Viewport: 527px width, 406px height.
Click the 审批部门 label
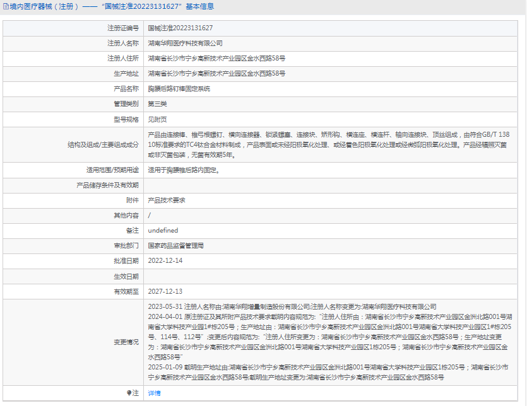[126, 245]
